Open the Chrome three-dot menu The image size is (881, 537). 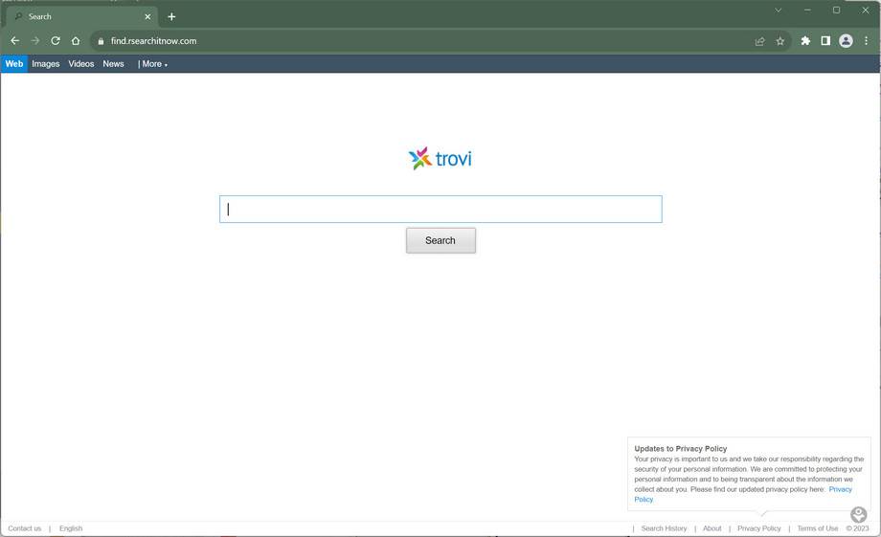(866, 41)
